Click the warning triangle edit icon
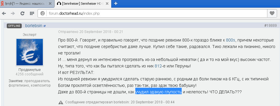The width and height of the screenshot is (280, 106). 61,102
